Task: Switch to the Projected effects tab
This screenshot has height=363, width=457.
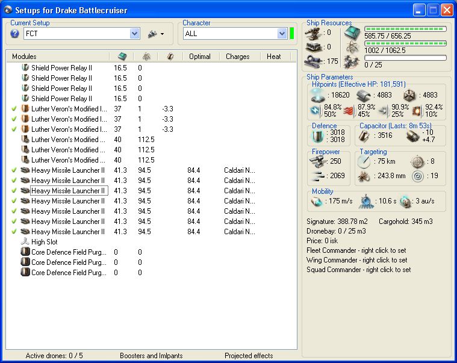Action: tap(249, 356)
